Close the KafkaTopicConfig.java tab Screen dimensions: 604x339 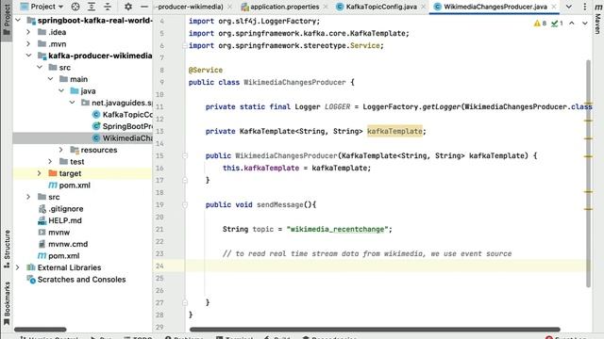424,7
